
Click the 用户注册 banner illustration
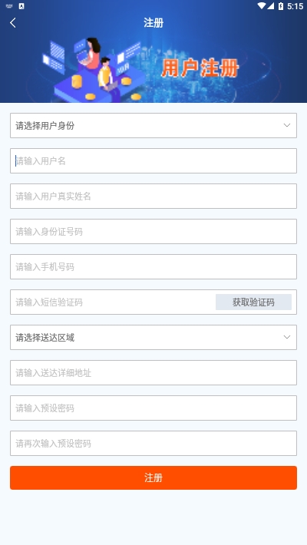click(x=153, y=68)
